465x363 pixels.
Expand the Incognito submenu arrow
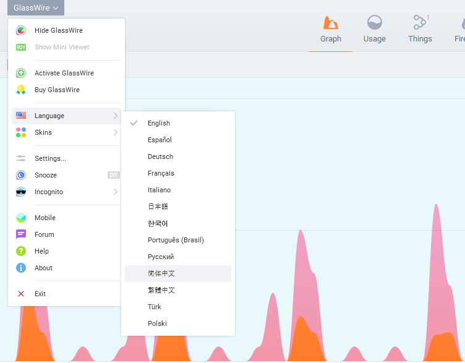pos(116,192)
